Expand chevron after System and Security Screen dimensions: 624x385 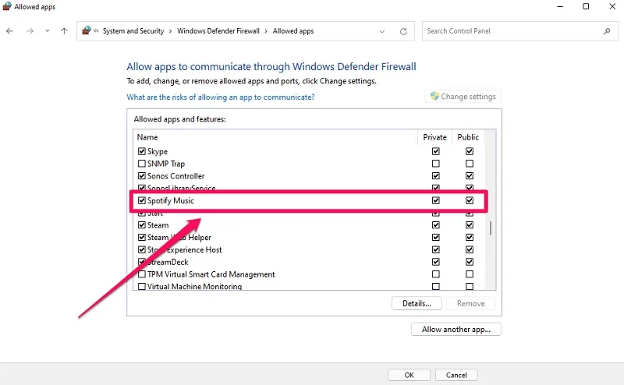[x=170, y=31]
